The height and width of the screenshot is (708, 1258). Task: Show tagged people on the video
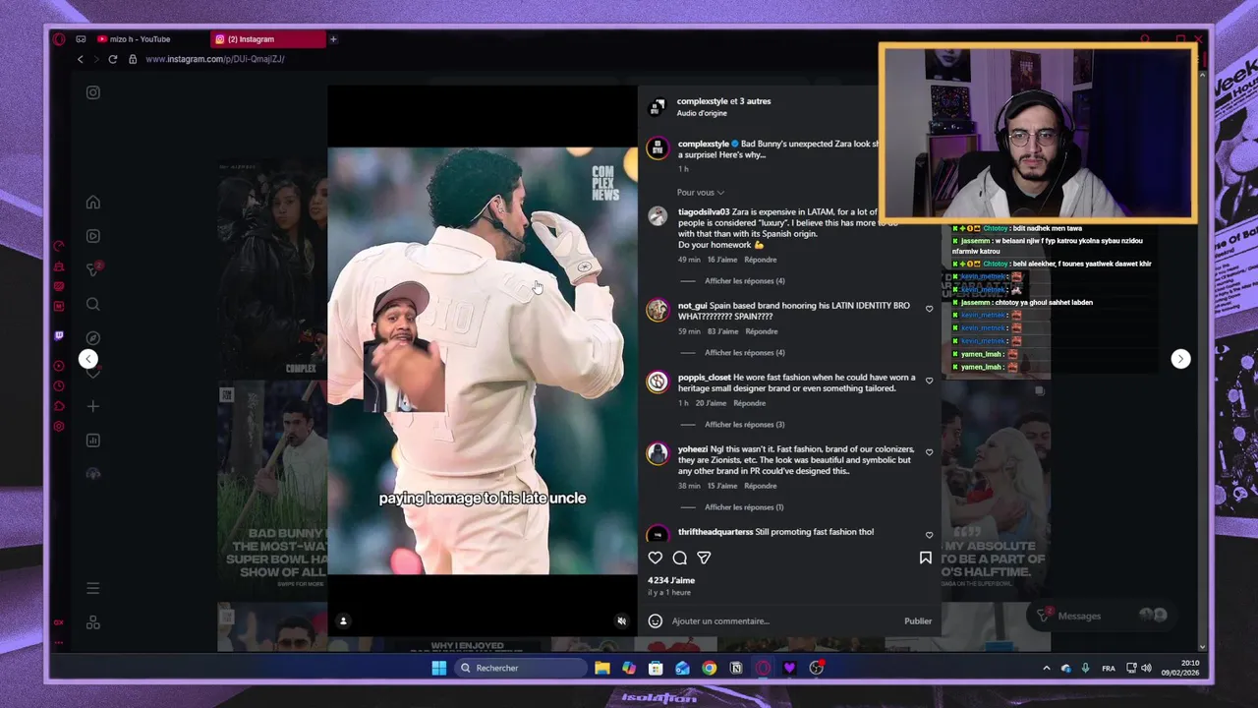(x=343, y=620)
